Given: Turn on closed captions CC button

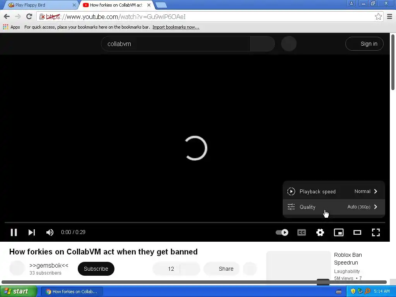Looking at the screenshot, I should coord(302,232).
